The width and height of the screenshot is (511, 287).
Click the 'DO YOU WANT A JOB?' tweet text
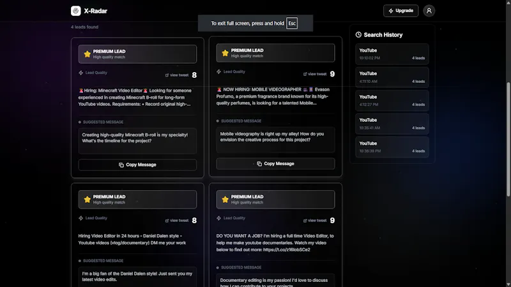pyautogui.click(x=275, y=243)
